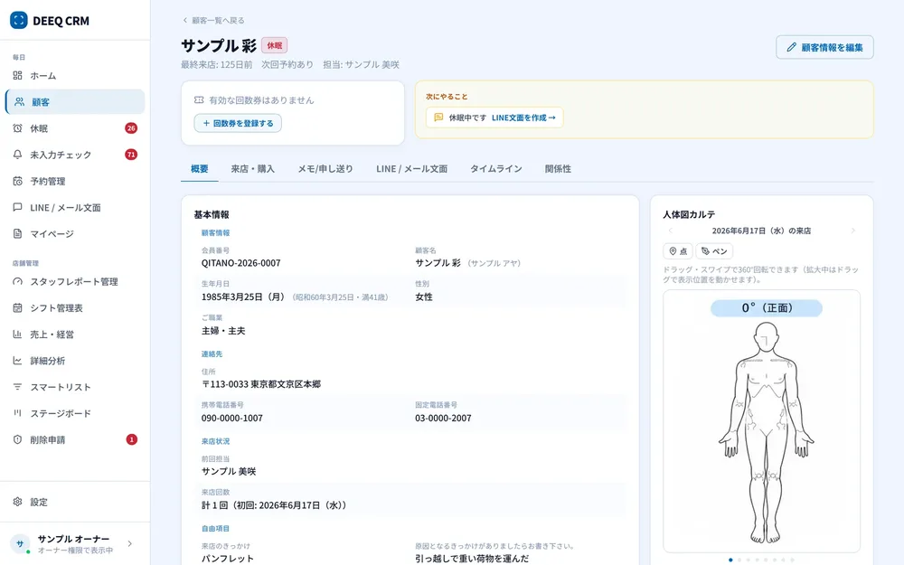This screenshot has width=904, height=565.
Task: Open スマートリスト in the sidebar
Action: [75, 387]
